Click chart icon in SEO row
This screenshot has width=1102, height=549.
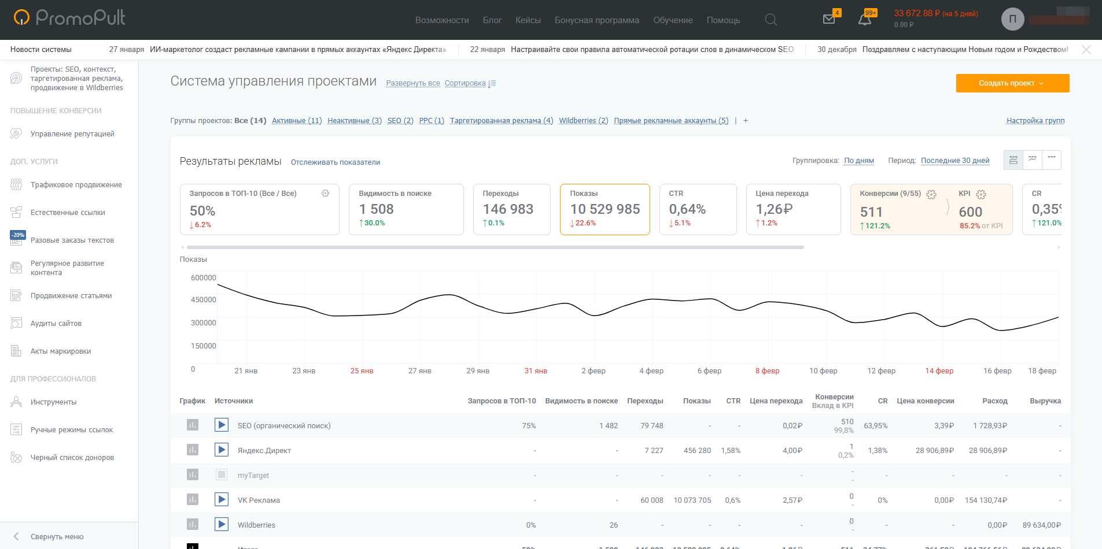(x=193, y=425)
